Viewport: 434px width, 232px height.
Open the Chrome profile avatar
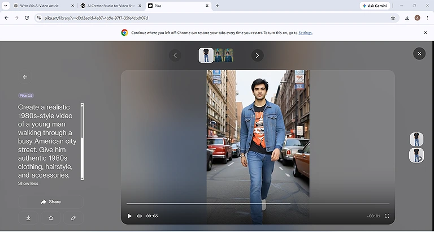tap(417, 18)
